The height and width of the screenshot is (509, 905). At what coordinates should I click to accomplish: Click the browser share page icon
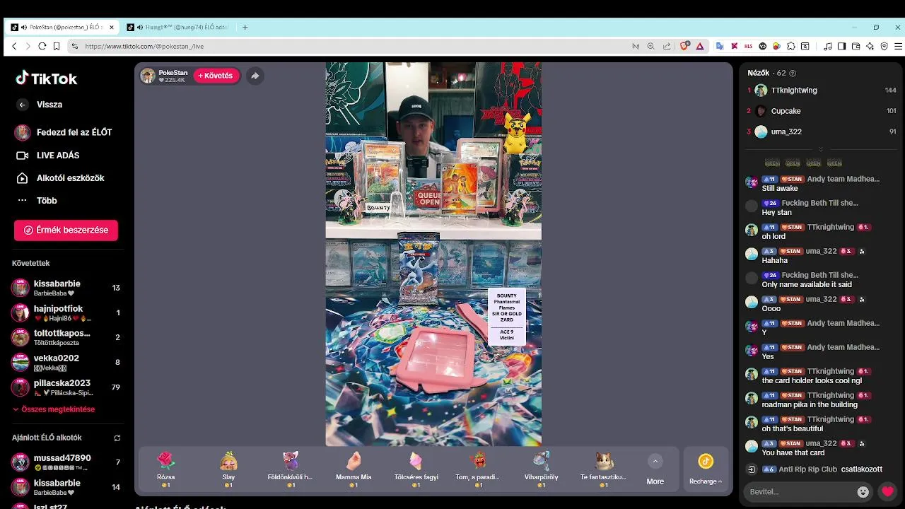click(x=666, y=46)
